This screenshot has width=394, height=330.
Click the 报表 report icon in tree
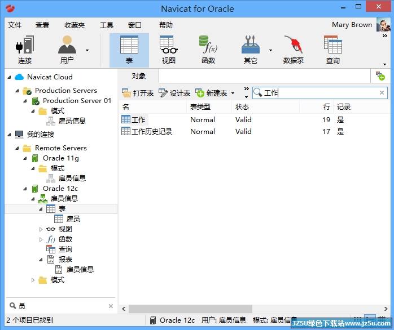(x=51, y=259)
